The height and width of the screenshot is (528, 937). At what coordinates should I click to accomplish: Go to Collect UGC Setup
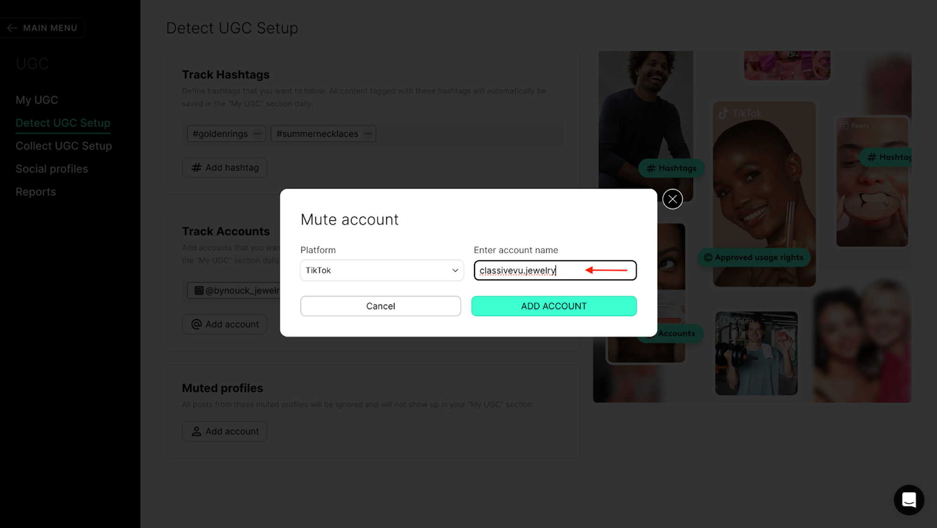[64, 146]
